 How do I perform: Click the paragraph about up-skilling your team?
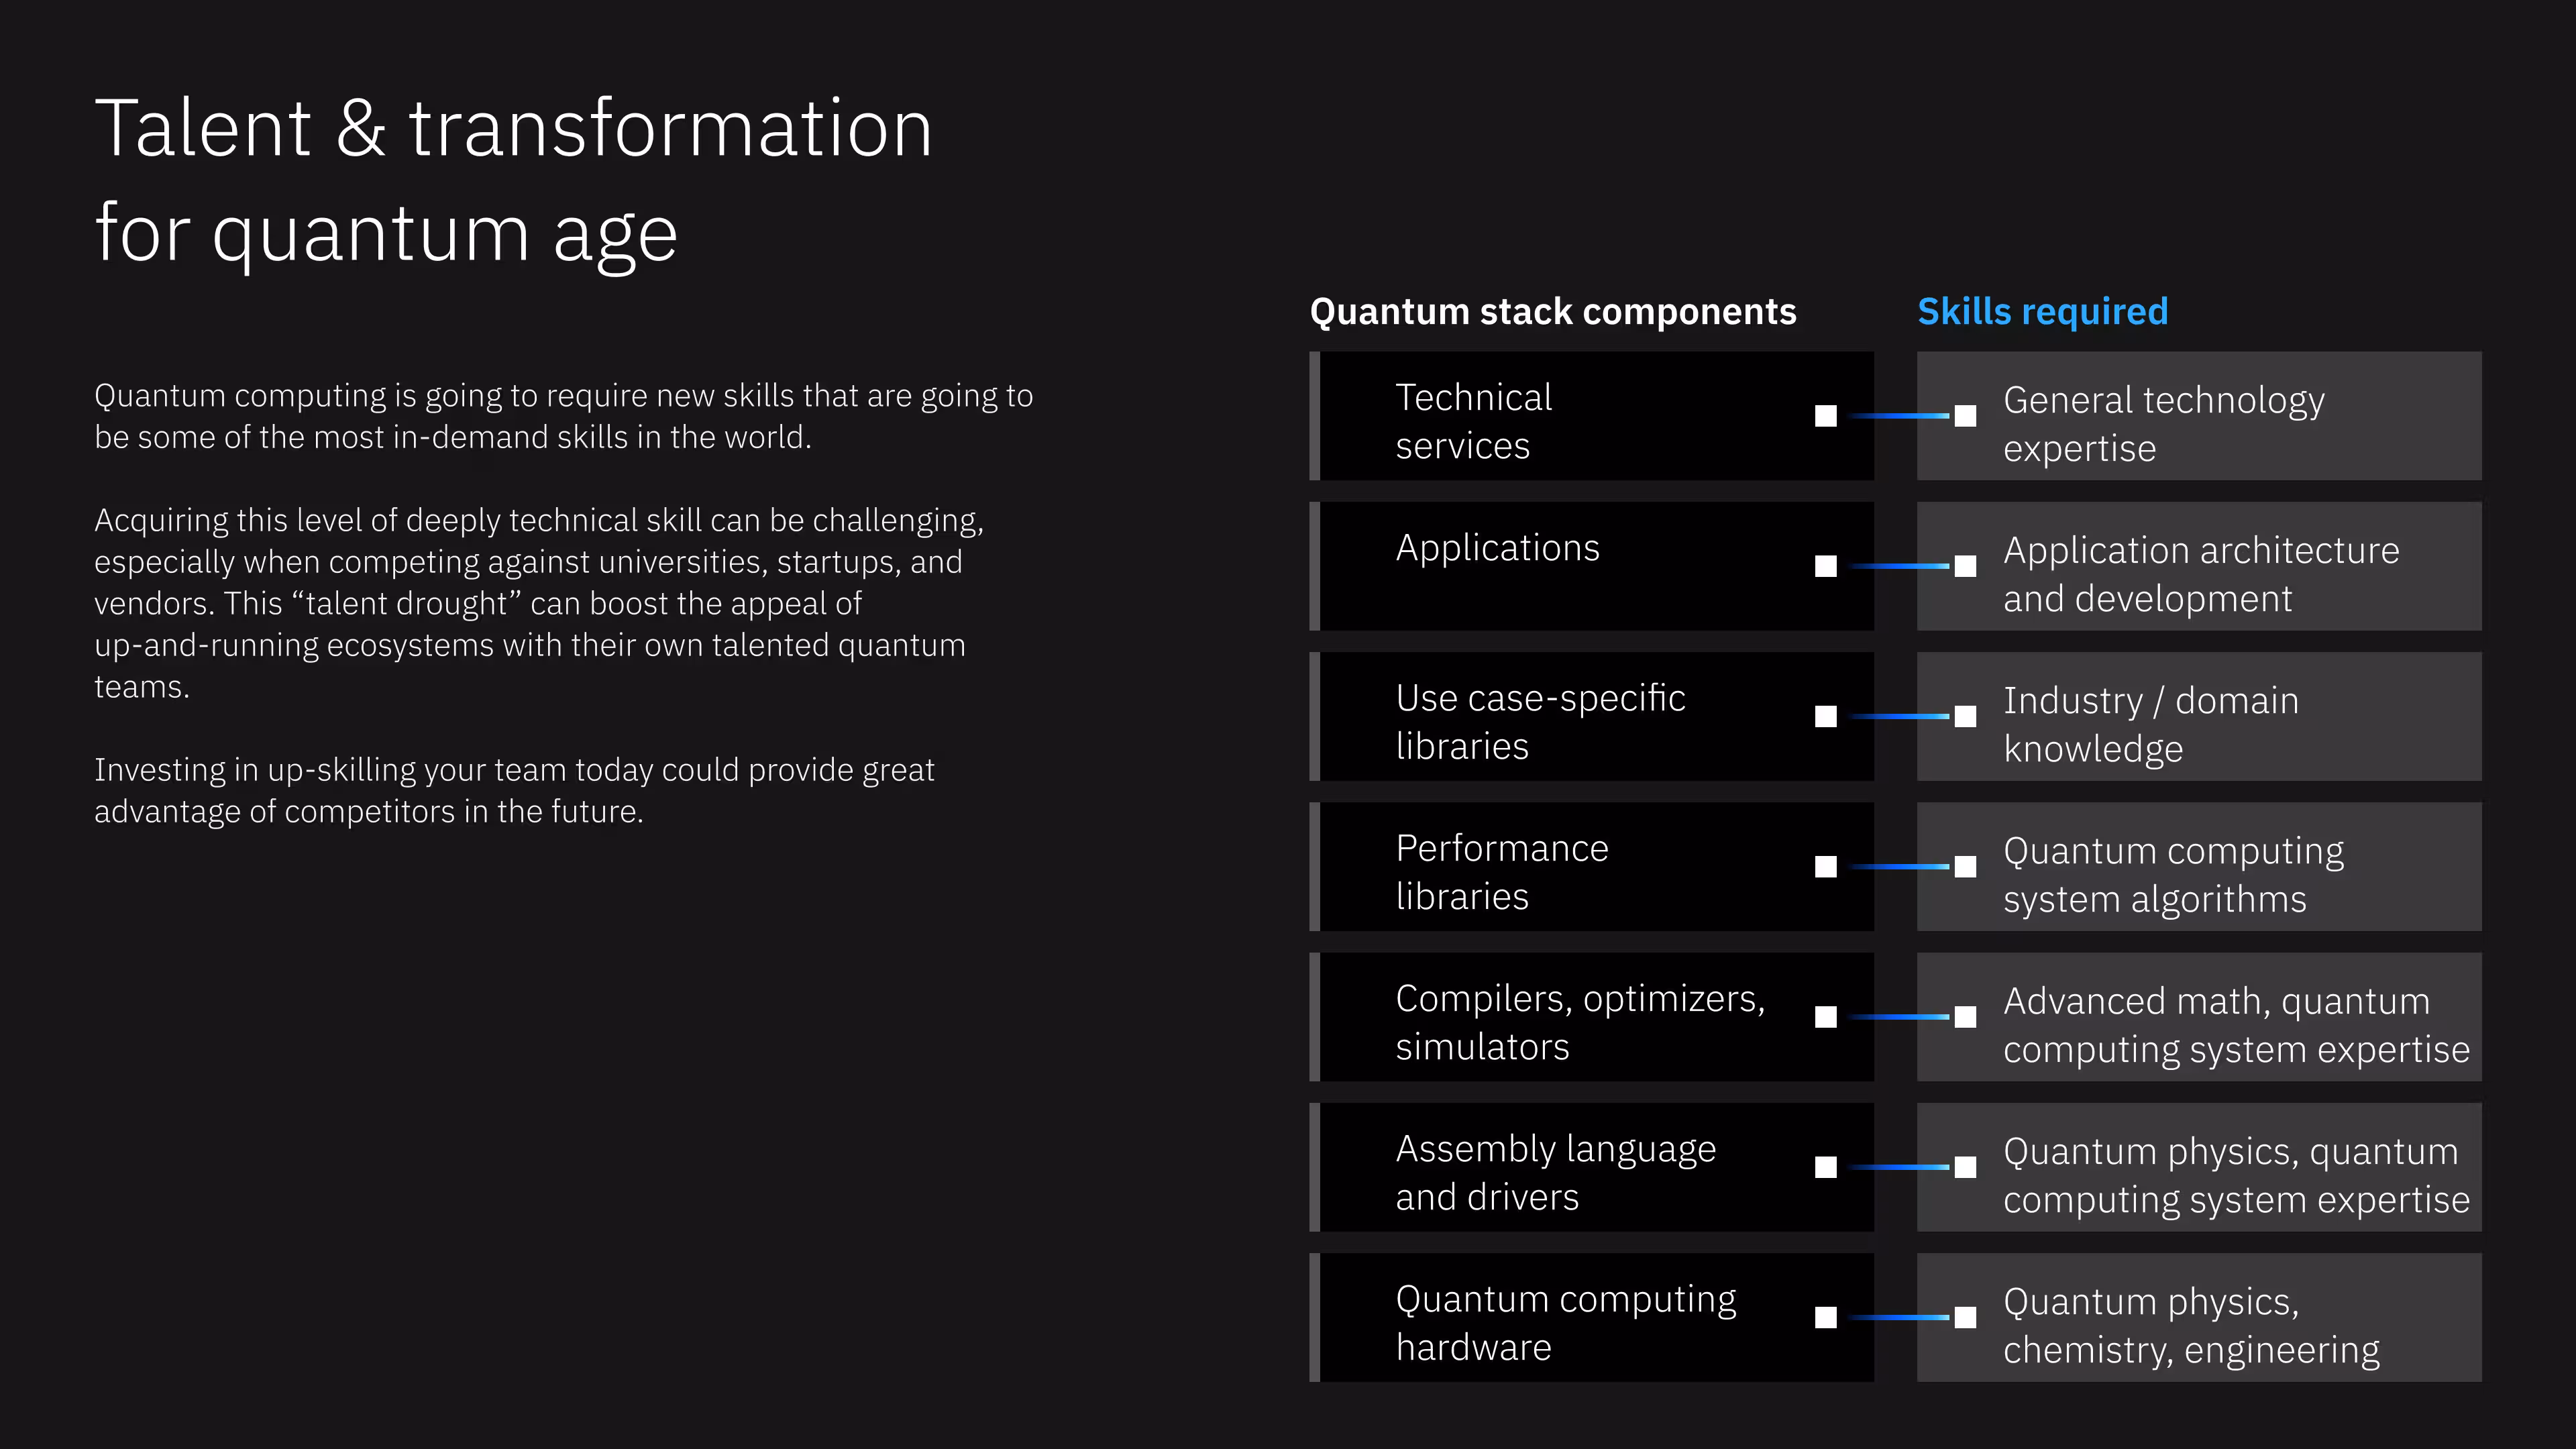[x=513, y=790]
